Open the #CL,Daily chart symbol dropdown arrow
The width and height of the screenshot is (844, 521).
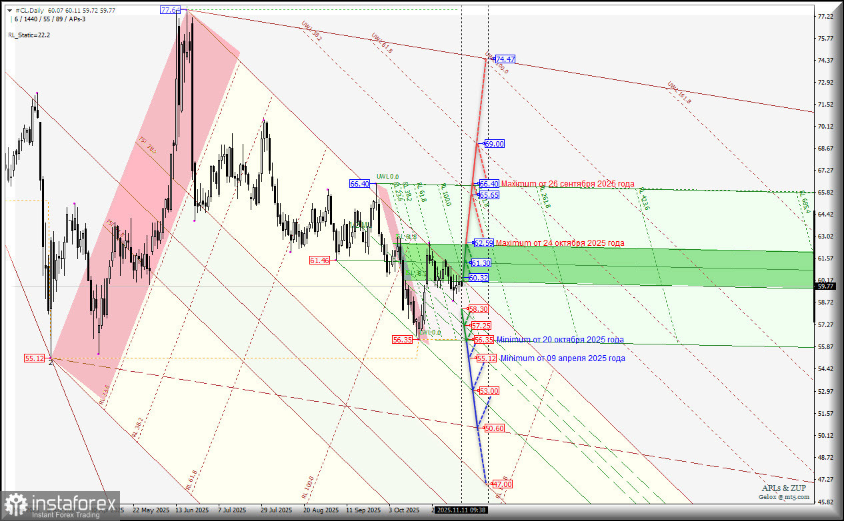[x=10, y=11]
